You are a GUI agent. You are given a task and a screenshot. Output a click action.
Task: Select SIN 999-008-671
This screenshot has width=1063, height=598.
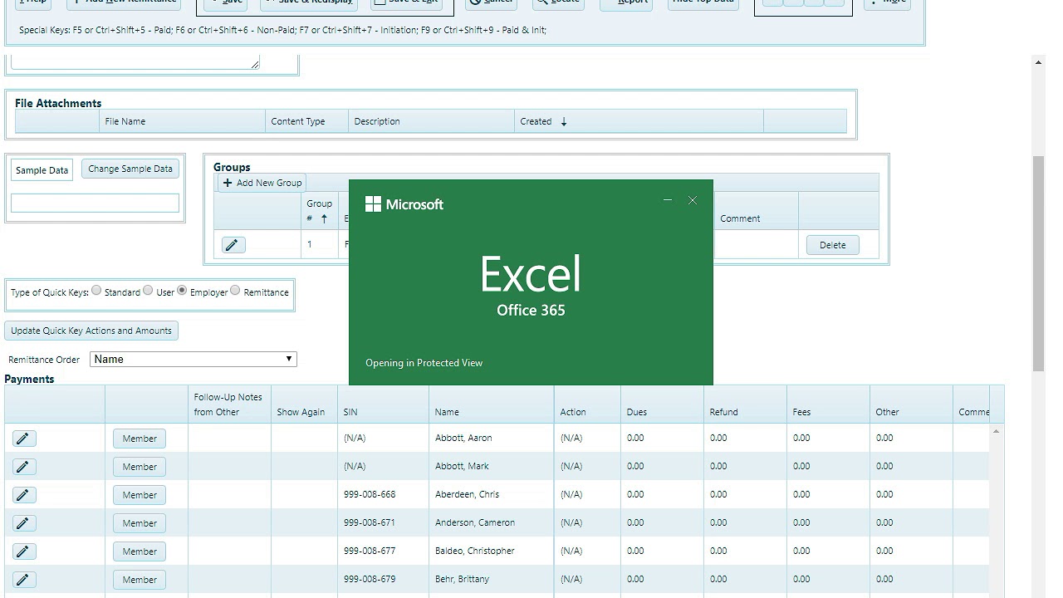click(370, 523)
